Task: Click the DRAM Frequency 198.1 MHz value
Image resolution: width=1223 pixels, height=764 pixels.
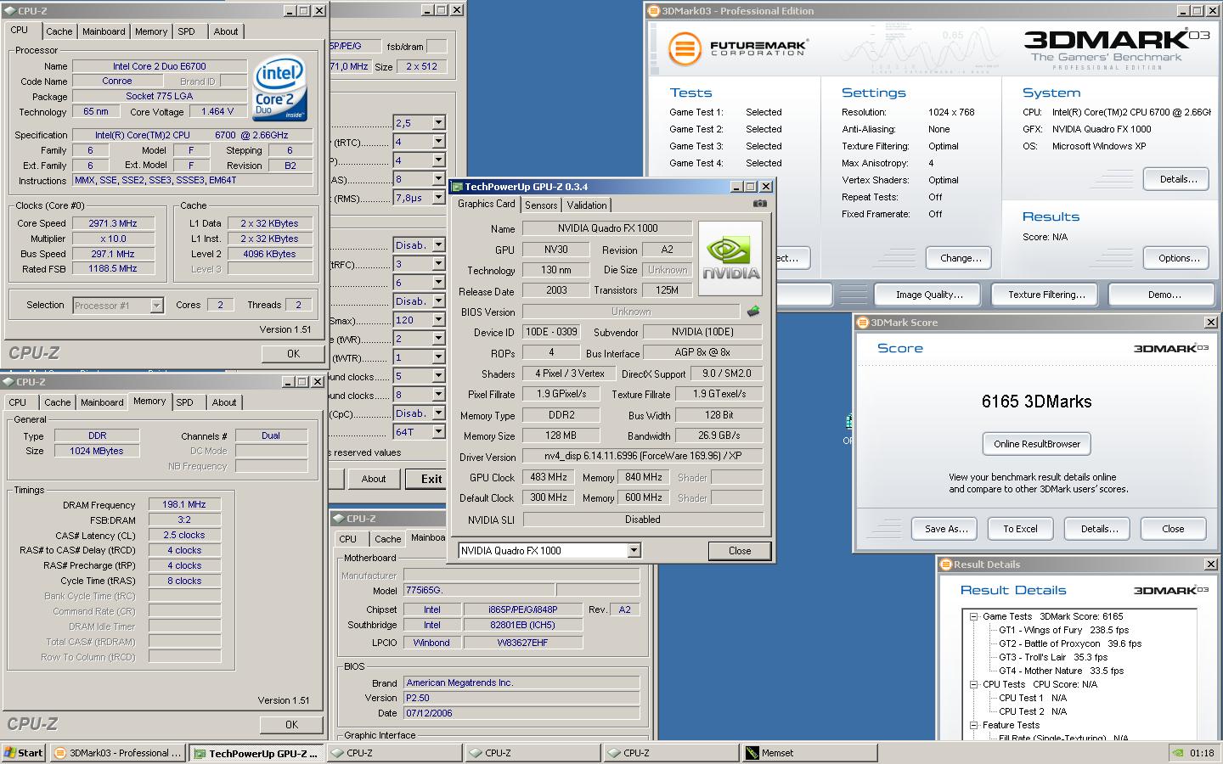Action: pyautogui.click(x=184, y=504)
